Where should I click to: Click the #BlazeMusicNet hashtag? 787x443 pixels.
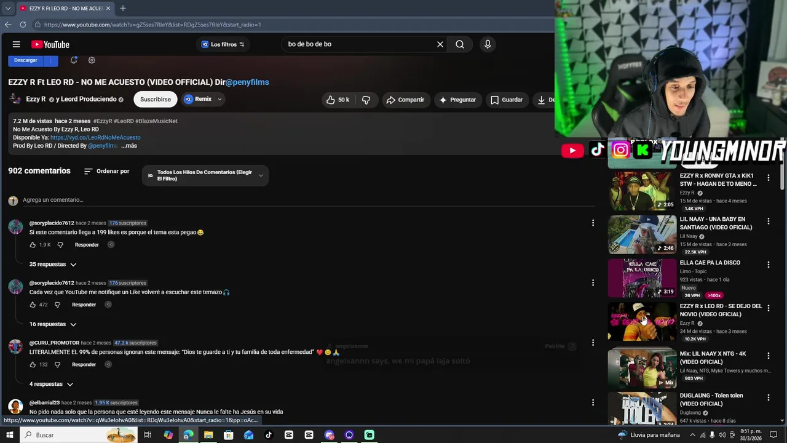pos(157,121)
